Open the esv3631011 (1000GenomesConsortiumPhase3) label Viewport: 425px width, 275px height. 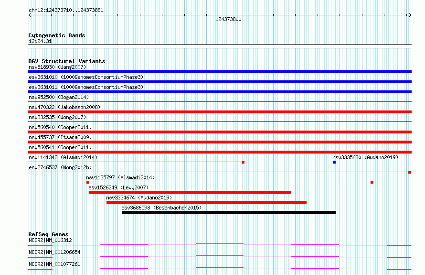click(86, 87)
